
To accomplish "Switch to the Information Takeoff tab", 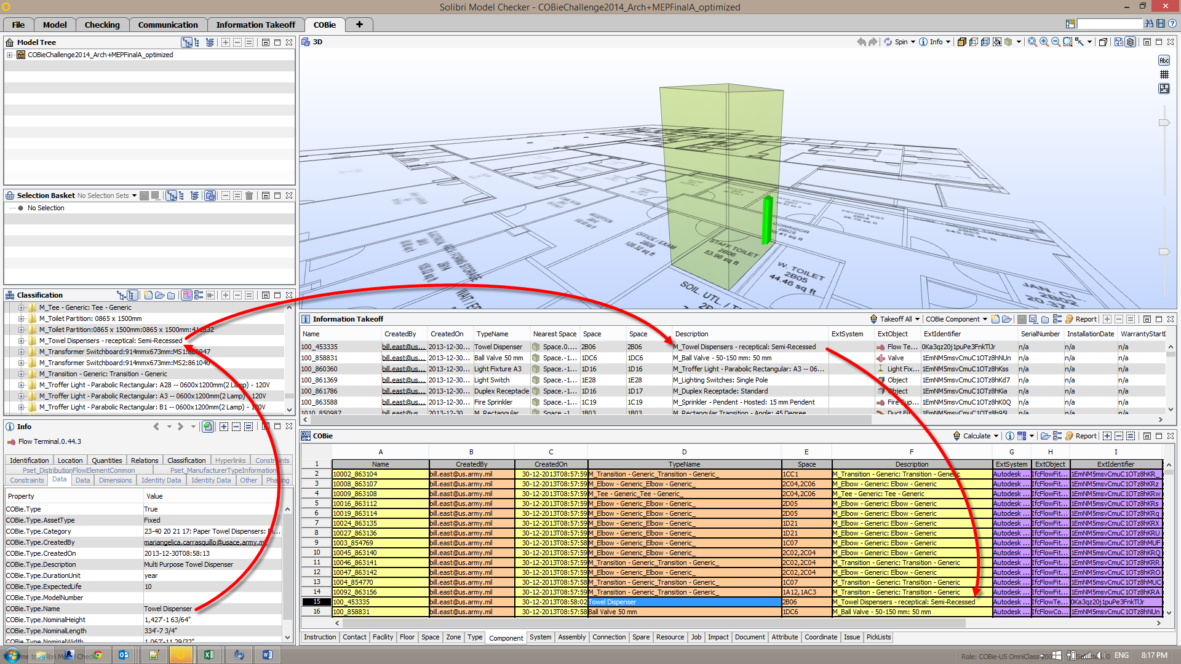I will pos(255,25).
